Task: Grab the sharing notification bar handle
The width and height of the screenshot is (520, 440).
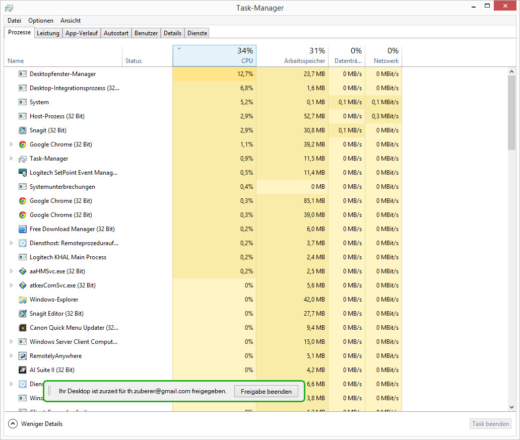Action: click(x=49, y=391)
